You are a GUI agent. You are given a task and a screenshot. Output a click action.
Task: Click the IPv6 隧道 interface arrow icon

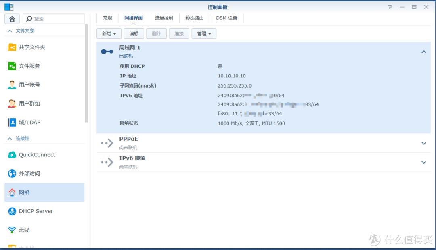click(x=107, y=162)
